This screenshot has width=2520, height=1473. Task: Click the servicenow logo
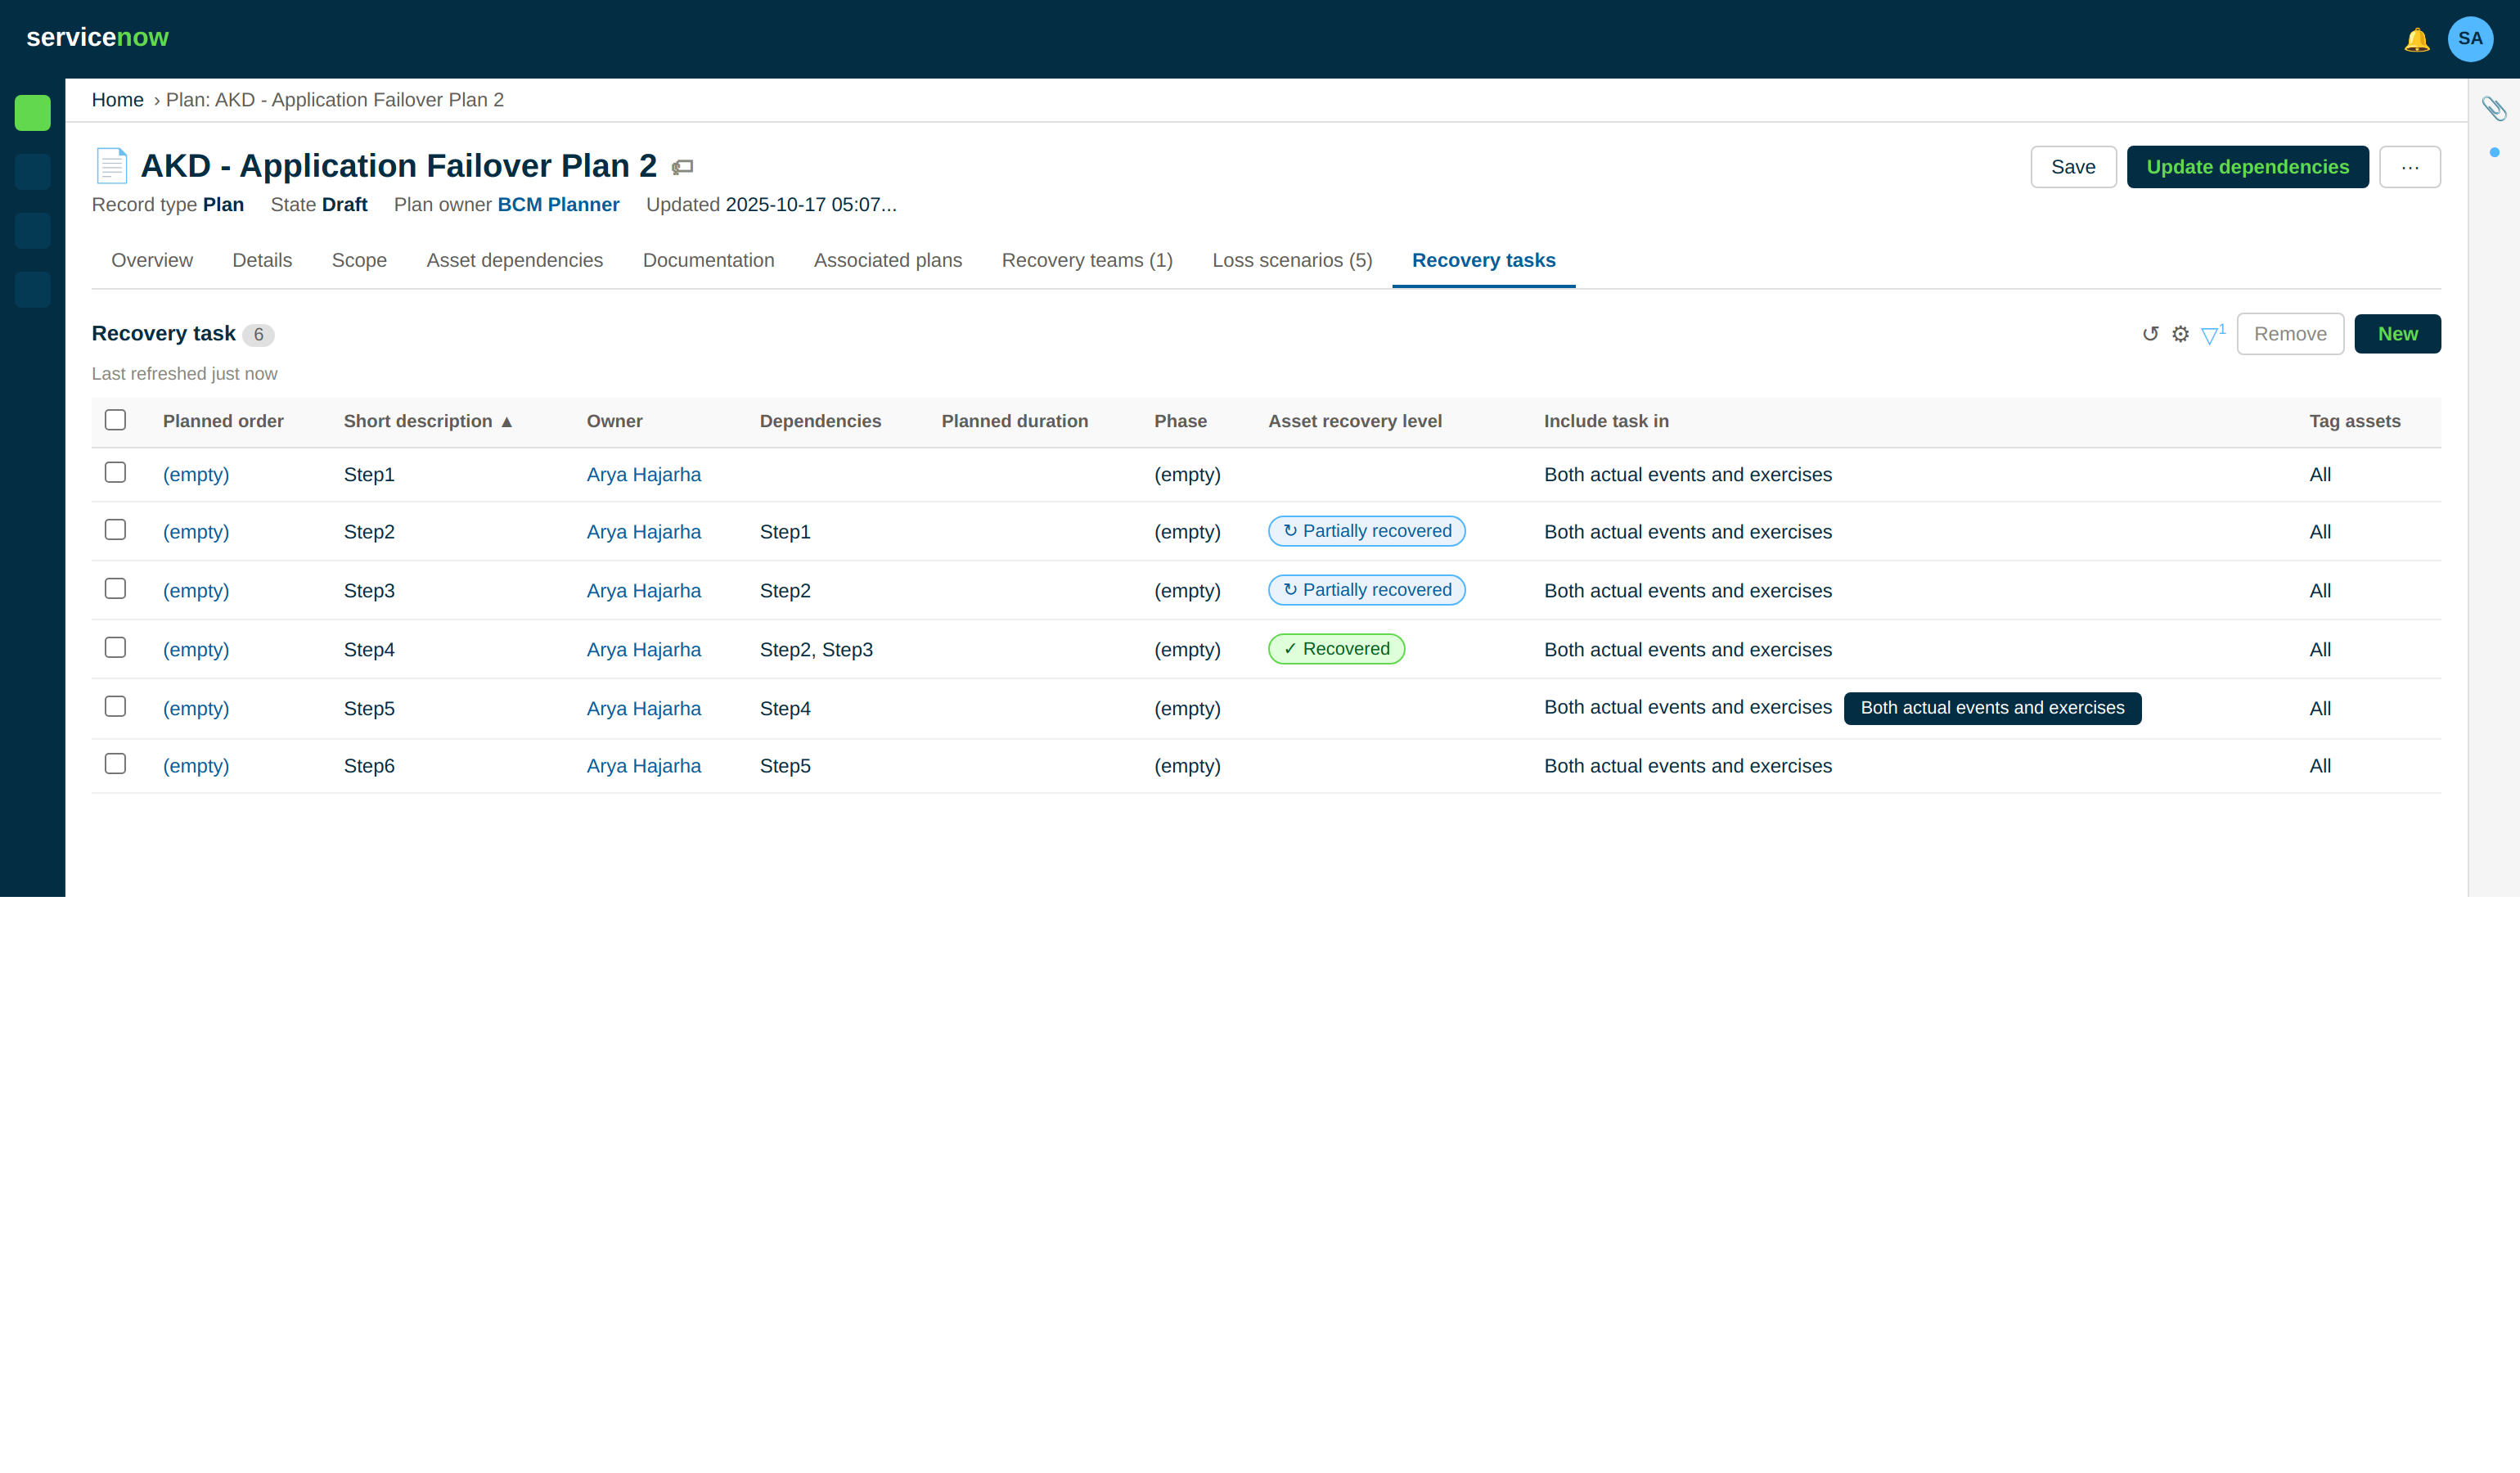coord(97,37)
